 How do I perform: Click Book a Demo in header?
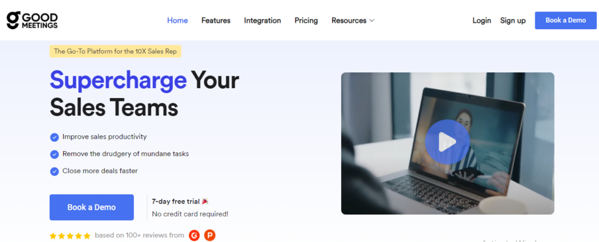click(566, 20)
